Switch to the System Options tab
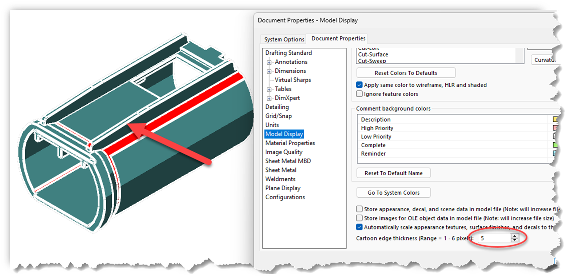The width and height of the screenshot is (565, 279). [283, 39]
